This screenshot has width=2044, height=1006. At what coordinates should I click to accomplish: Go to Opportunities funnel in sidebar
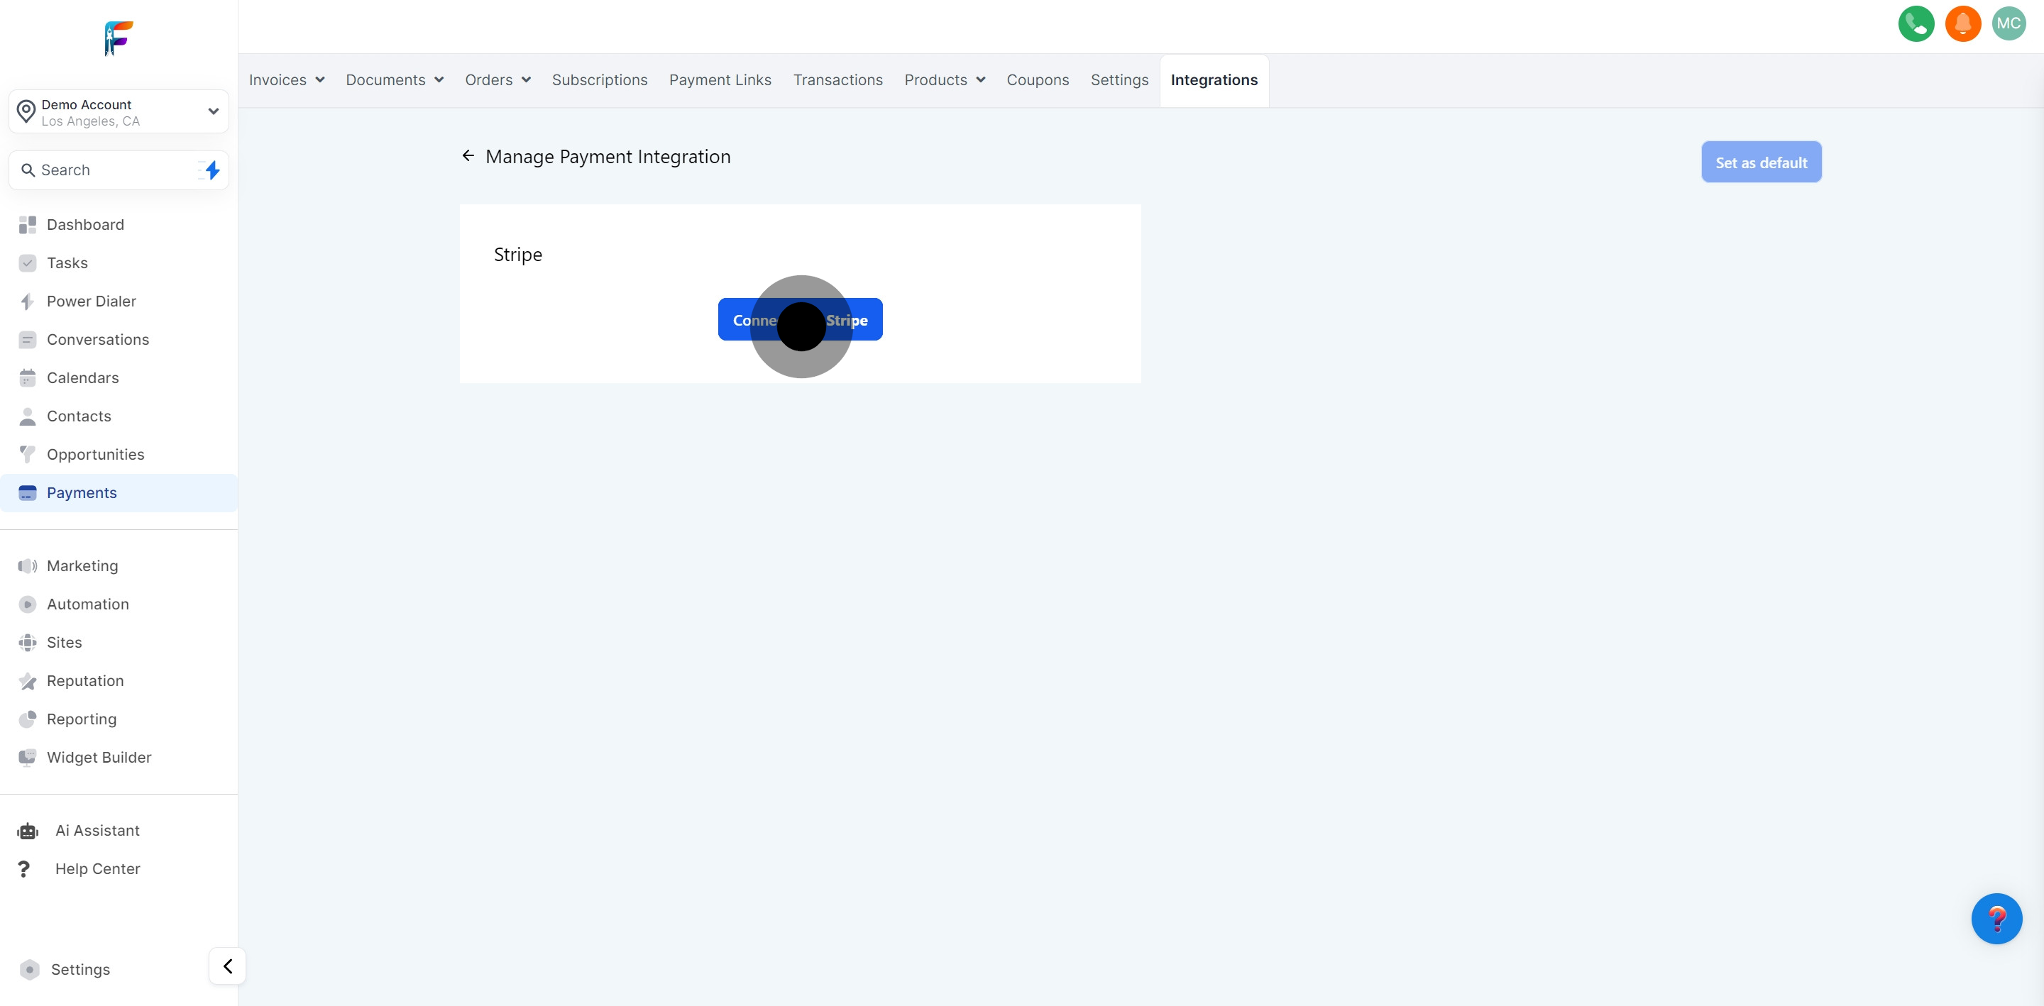(x=95, y=455)
